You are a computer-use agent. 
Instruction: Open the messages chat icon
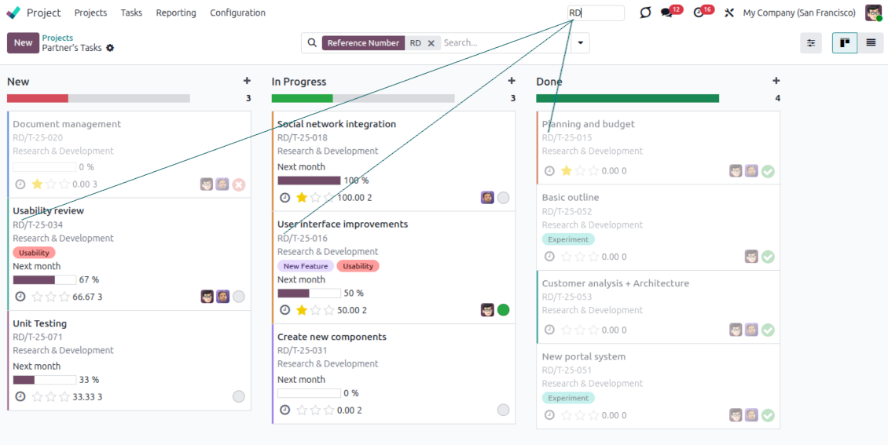click(667, 13)
